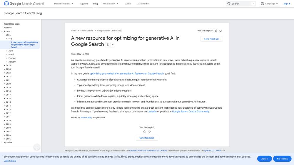Click the Language globe icon
Image resolution: width=294 pixels, height=165 pixels.
tap(263, 4)
